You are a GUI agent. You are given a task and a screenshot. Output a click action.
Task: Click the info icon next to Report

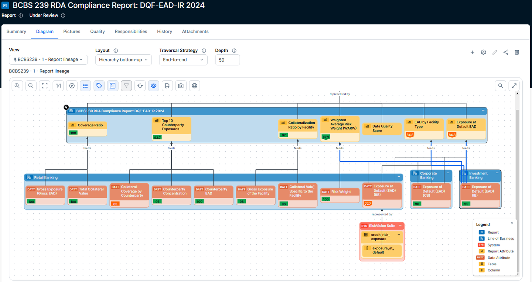coord(21,16)
